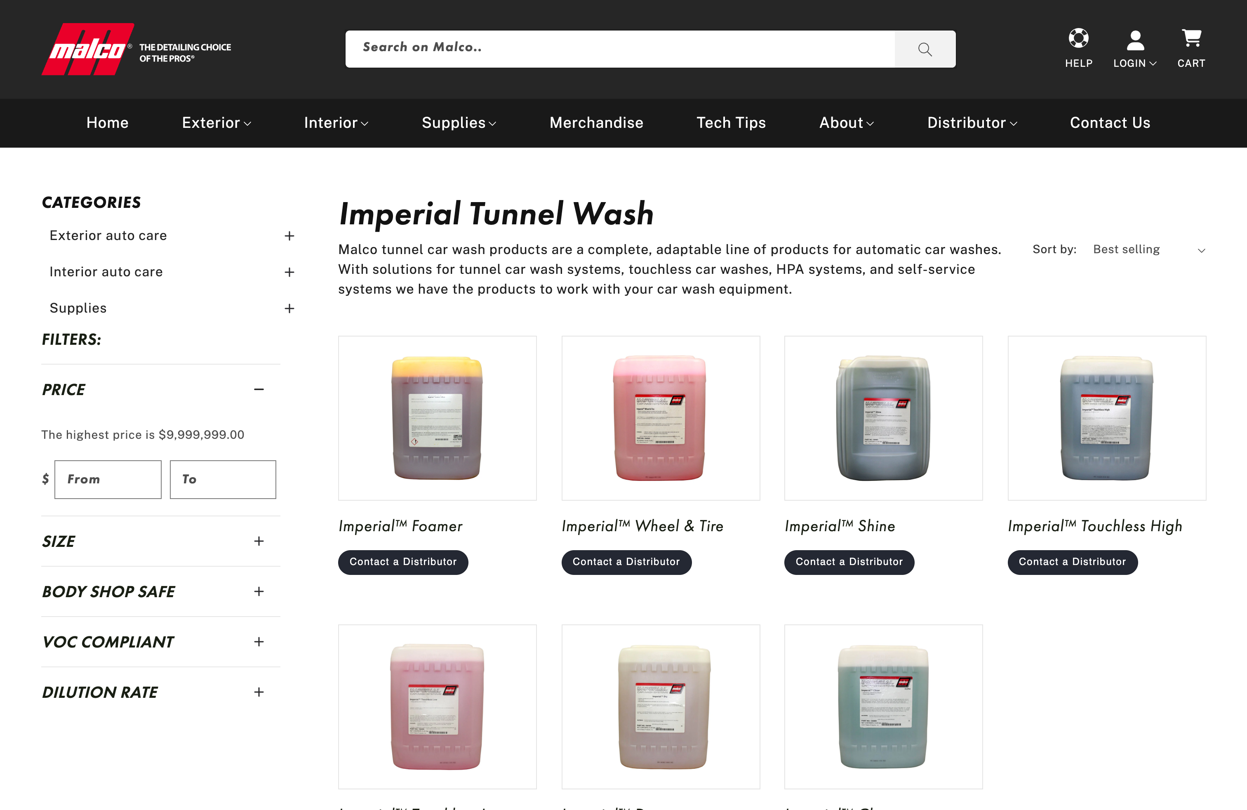
Task: Open the Exterior nav menu
Action: (x=216, y=123)
